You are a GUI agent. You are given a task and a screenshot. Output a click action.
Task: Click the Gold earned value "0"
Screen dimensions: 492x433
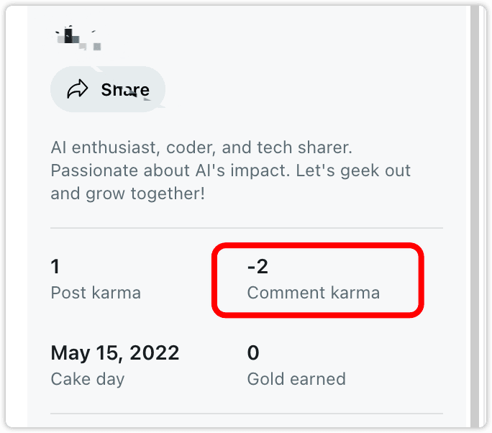(x=253, y=353)
